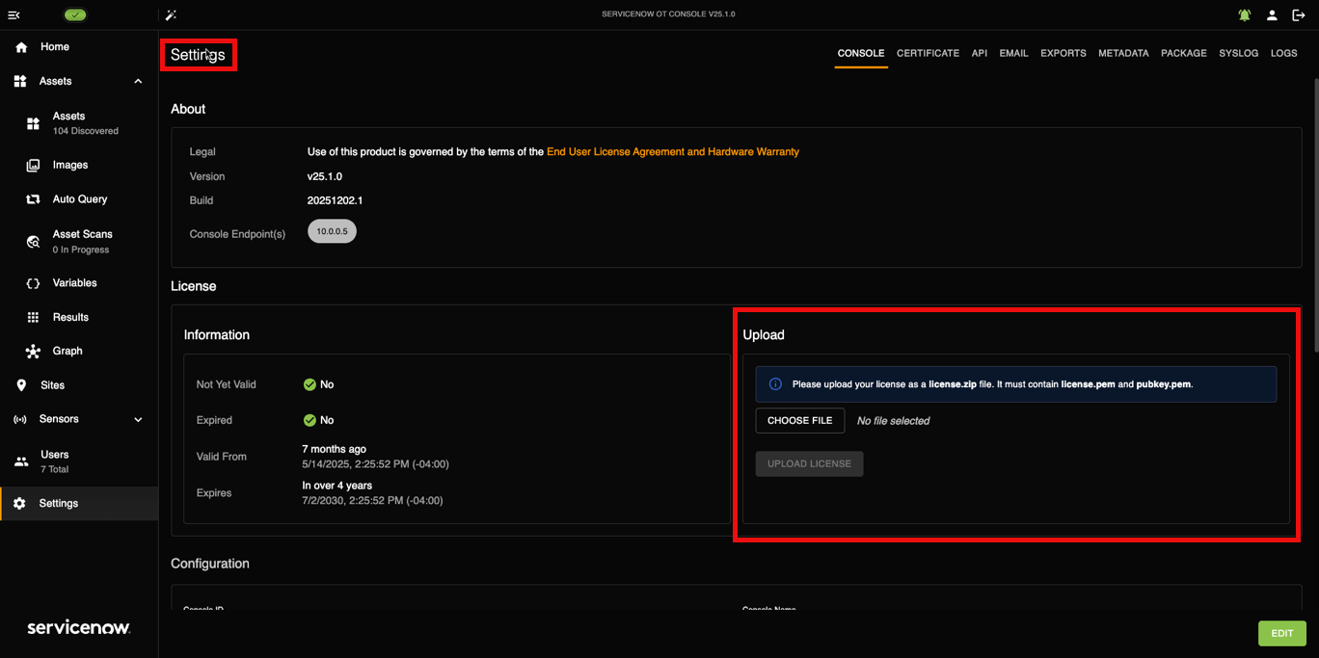Image resolution: width=1319 pixels, height=658 pixels.
Task: Switch to the PACKAGE tab
Action: coord(1184,54)
